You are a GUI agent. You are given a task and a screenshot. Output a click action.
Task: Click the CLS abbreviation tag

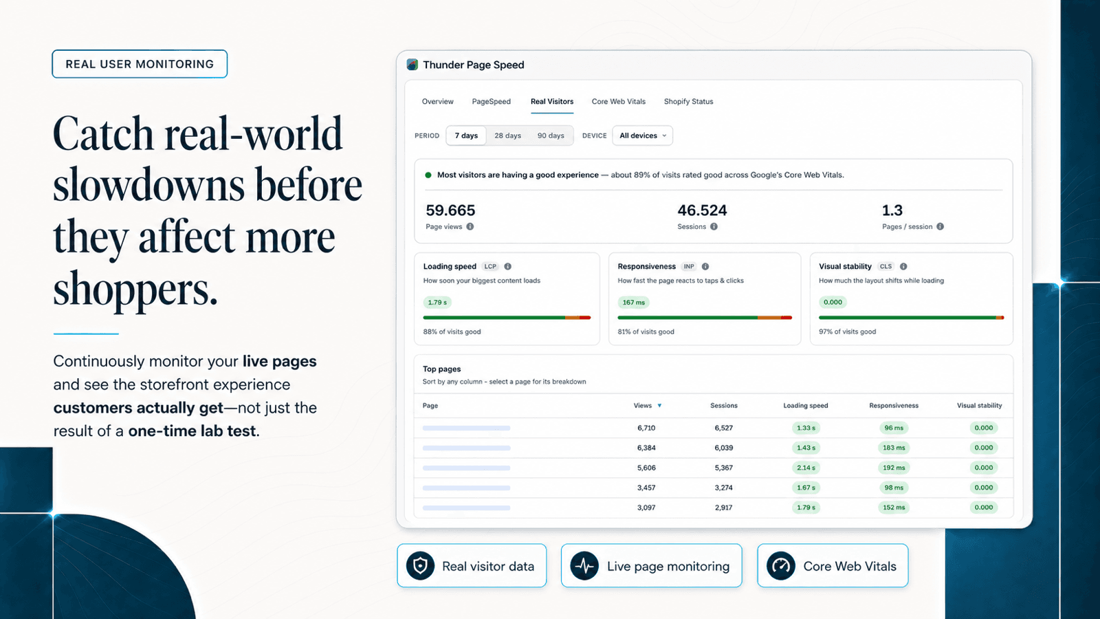click(886, 266)
